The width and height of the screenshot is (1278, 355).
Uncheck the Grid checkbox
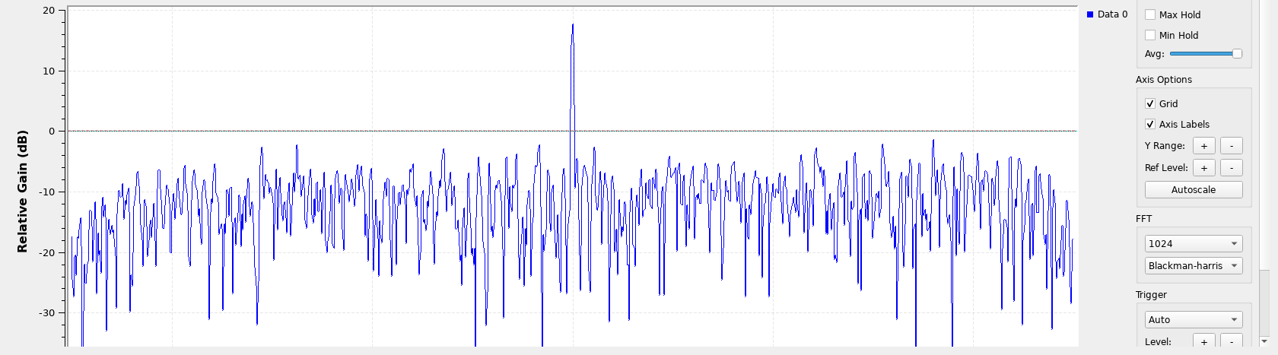click(x=1150, y=103)
